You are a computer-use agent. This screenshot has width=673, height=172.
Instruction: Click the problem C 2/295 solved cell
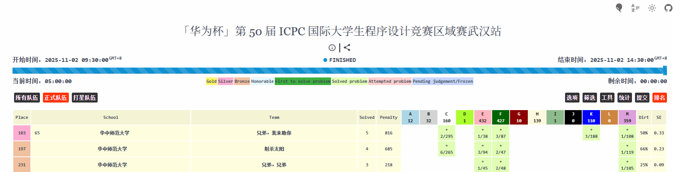(x=446, y=133)
